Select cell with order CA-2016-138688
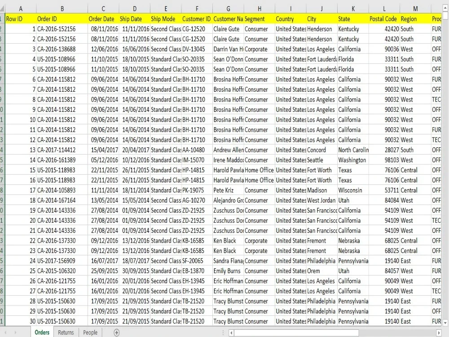 coord(62,49)
